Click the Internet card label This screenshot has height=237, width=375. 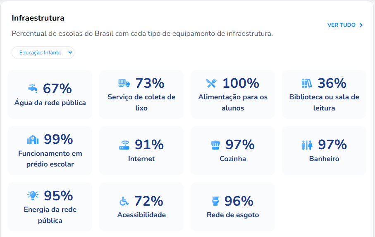[141, 159]
